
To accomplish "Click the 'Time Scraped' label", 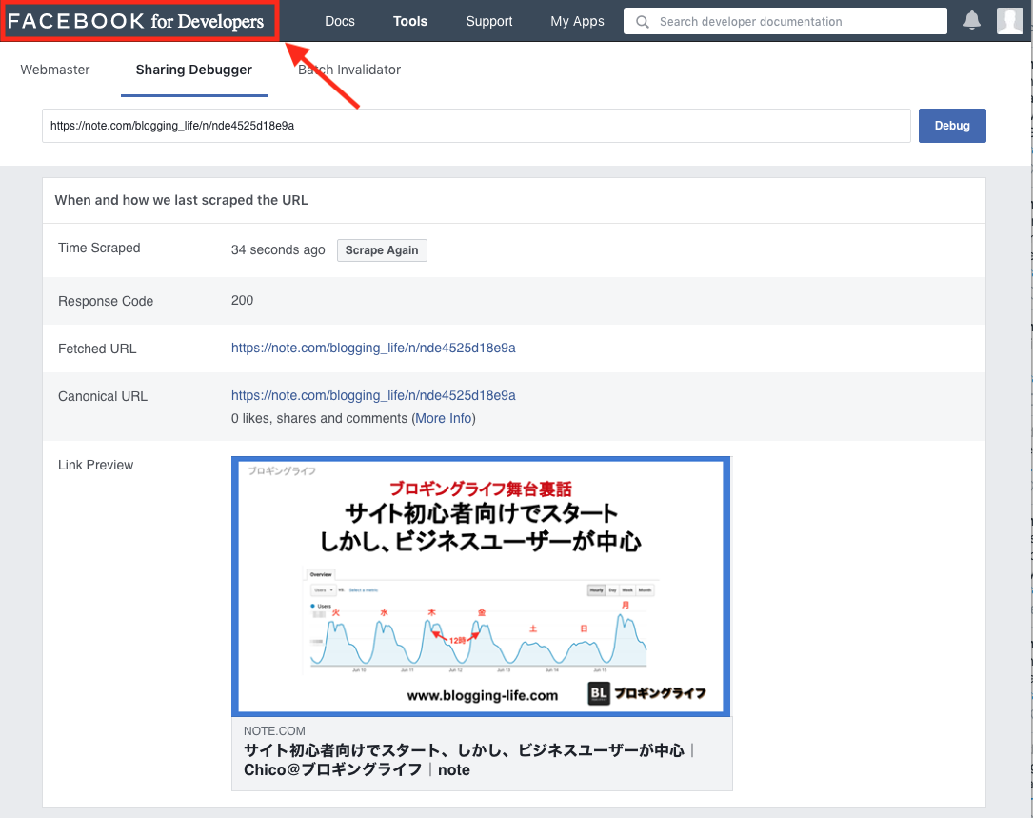I will pyautogui.click(x=99, y=248).
